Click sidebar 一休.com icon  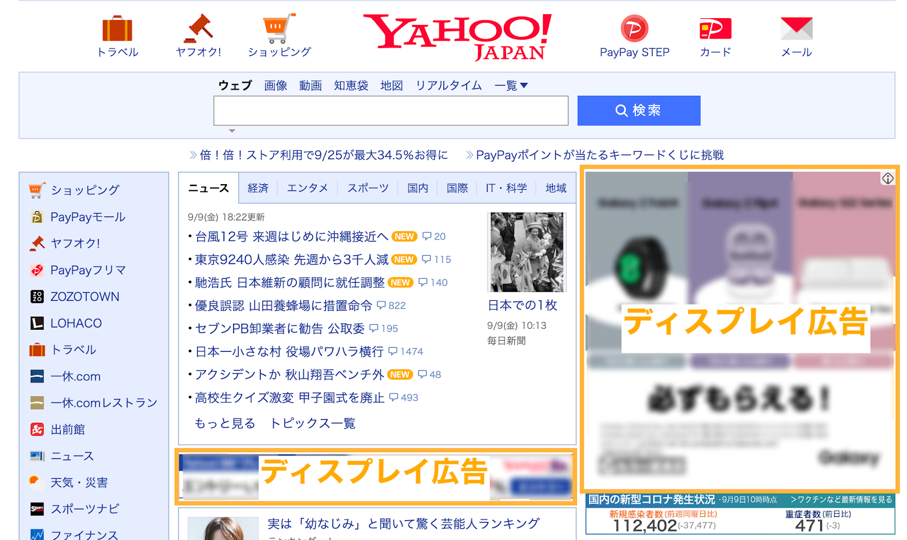[37, 376]
